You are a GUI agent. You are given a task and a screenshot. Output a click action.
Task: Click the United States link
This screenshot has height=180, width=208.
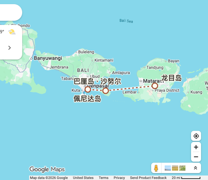[x=83, y=178]
